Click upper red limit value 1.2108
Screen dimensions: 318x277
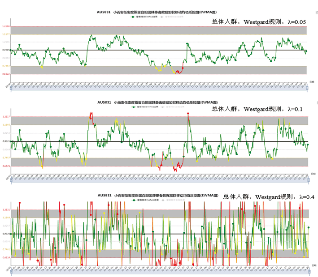point(6,26)
